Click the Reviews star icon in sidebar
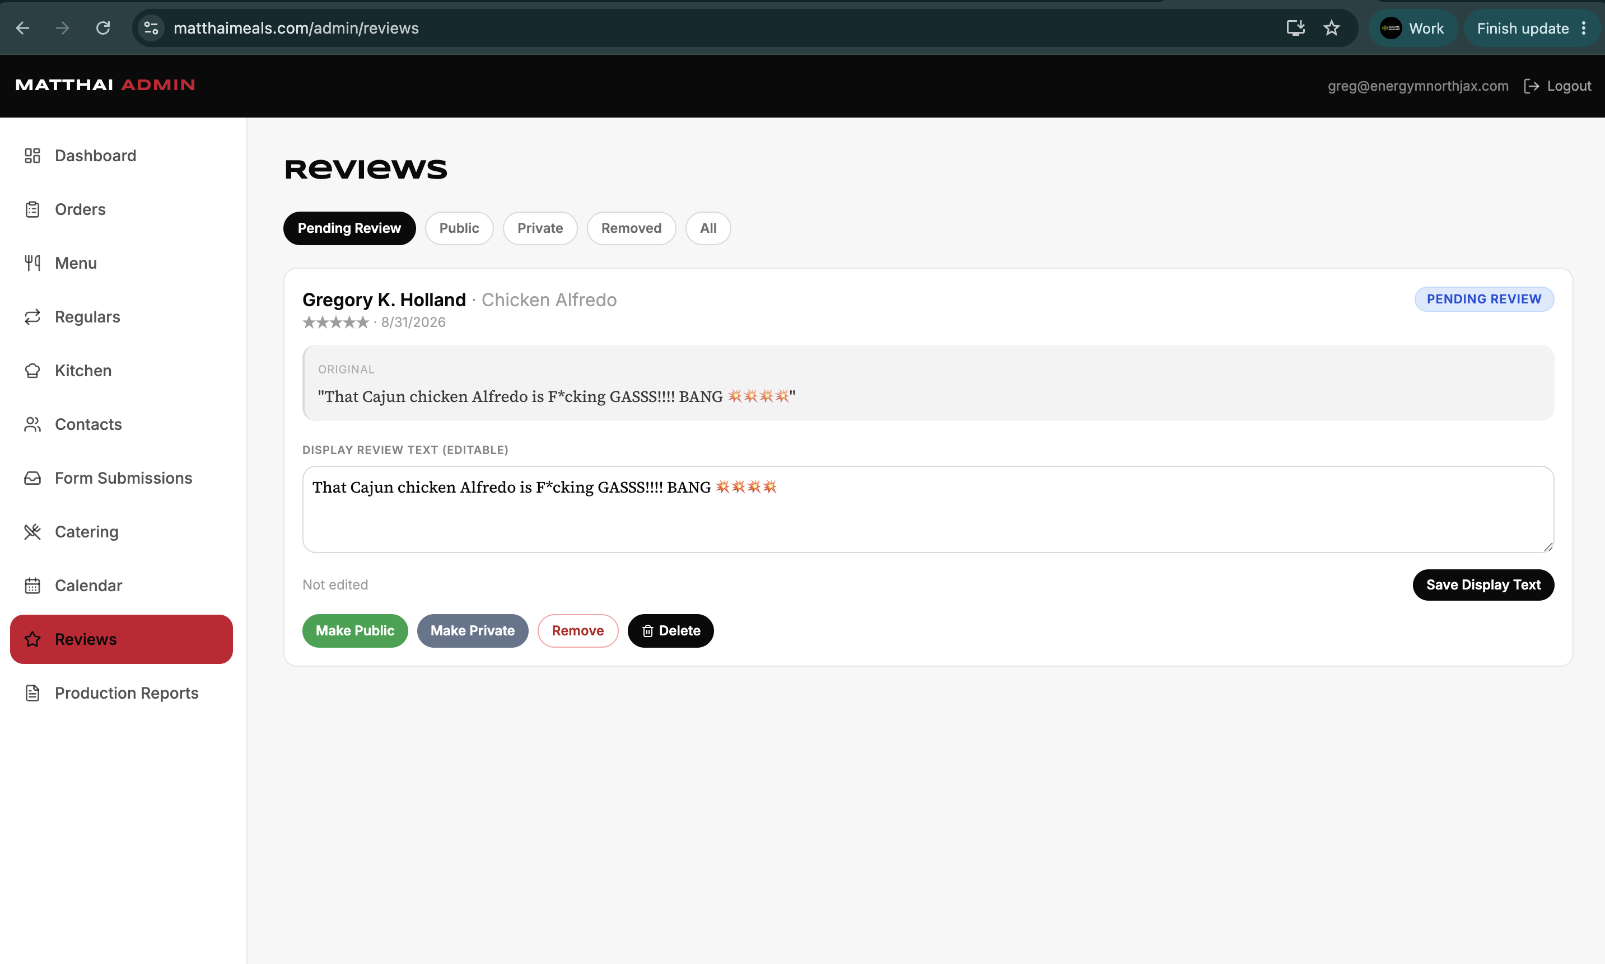The width and height of the screenshot is (1605, 964). tap(32, 639)
